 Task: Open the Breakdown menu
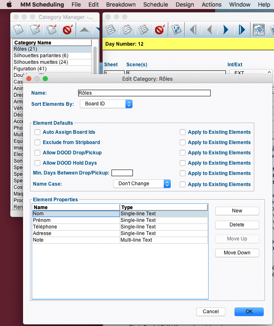pos(121,5)
